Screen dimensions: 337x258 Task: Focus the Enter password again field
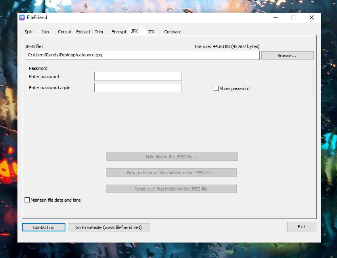(x=138, y=88)
